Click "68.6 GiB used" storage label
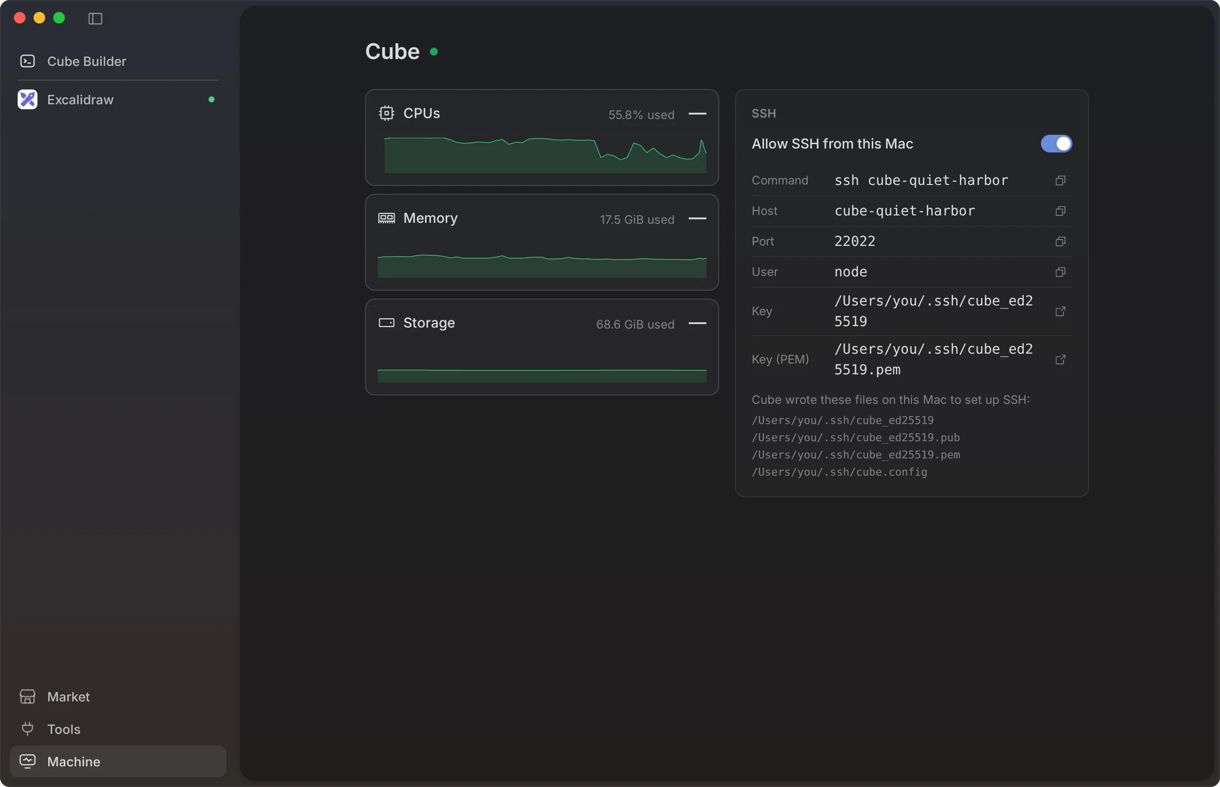This screenshot has height=787, width=1220. point(635,325)
